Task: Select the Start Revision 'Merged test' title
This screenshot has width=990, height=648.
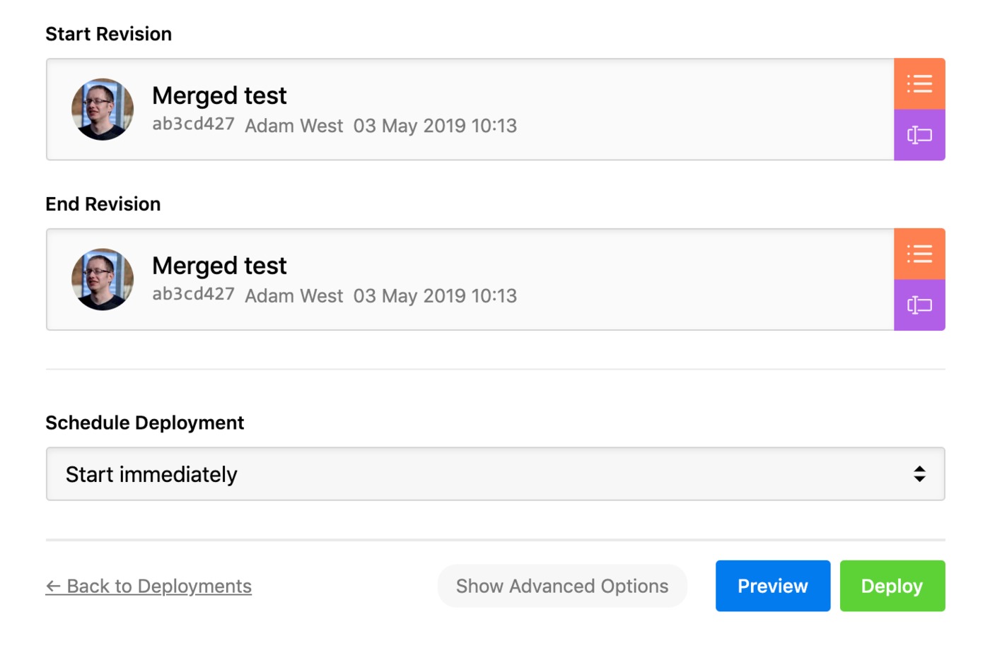Action: (x=219, y=95)
